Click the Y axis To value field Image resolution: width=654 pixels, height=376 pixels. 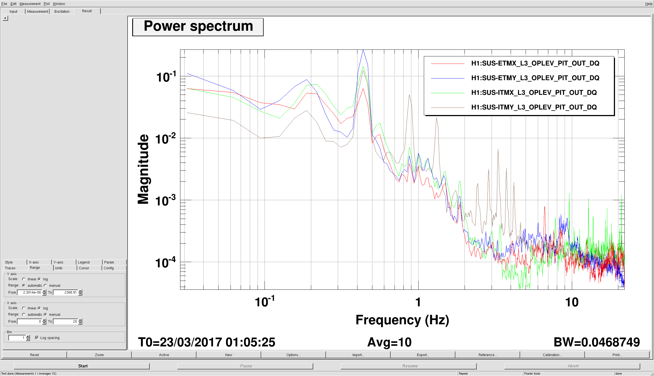[66, 292]
